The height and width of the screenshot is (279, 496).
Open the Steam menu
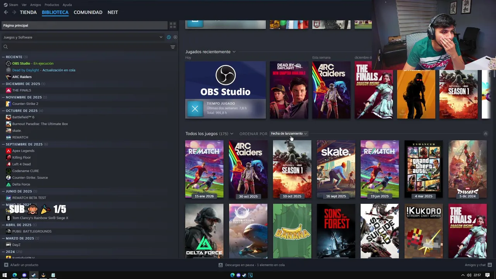pyautogui.click(x=11, y=5)
